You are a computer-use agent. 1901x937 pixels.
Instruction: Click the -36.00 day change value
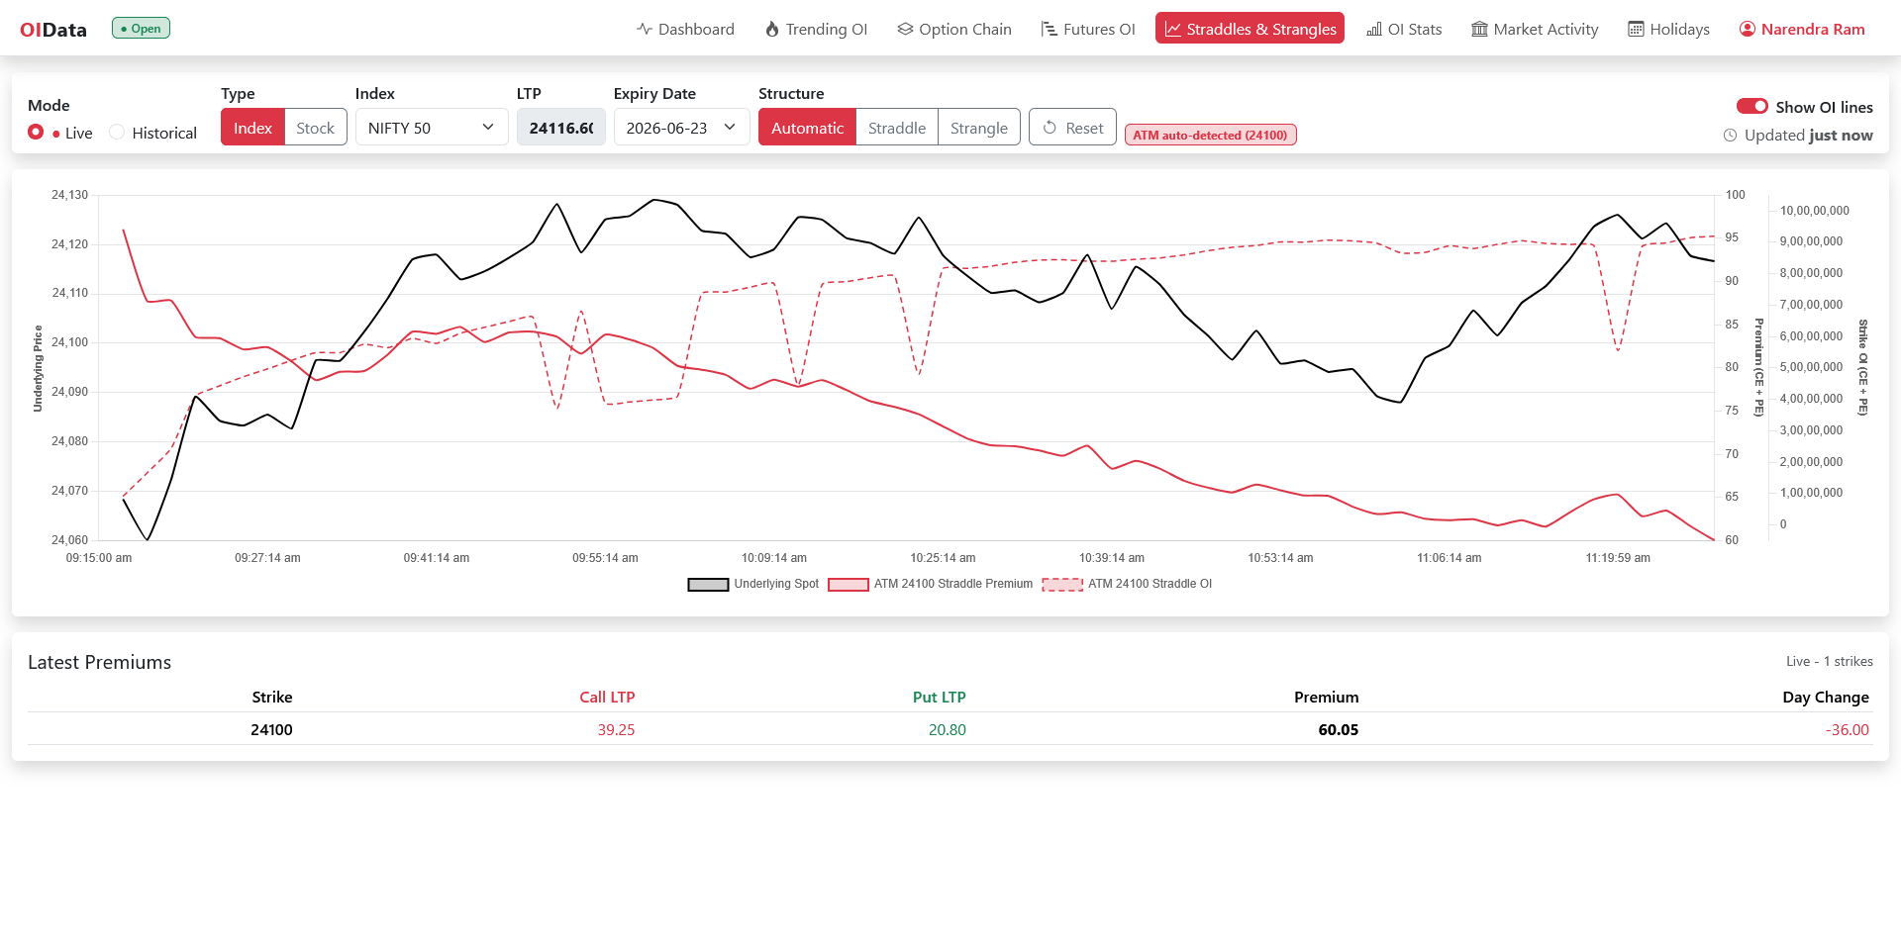point(1847,730)
